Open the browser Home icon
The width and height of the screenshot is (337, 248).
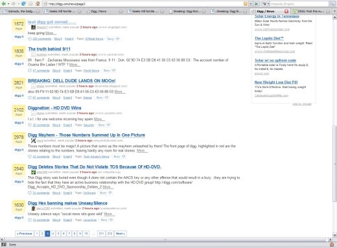coord(38,4)
